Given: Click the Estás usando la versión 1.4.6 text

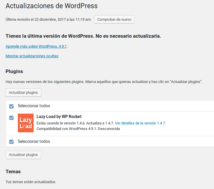Looking at the screenshot, I should point(61,123).
